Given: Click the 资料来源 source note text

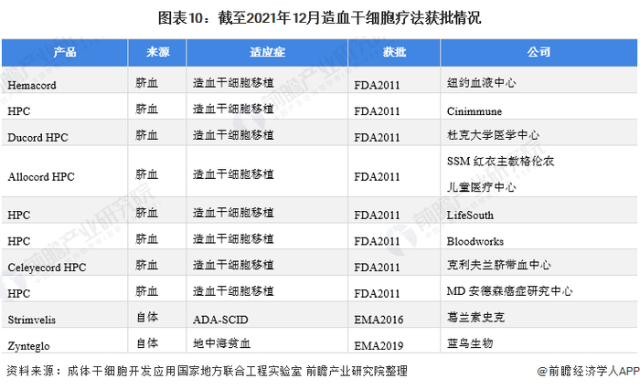Looking at the screenshot, I should 207,371.
